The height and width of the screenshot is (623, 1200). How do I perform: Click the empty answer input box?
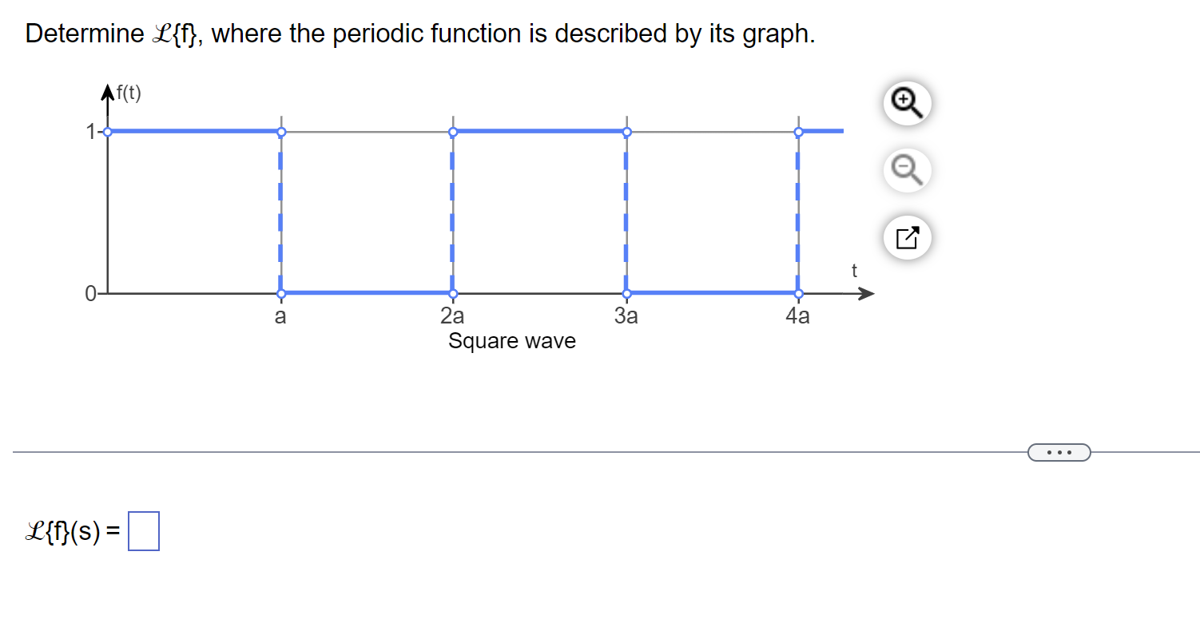(143, 530)
